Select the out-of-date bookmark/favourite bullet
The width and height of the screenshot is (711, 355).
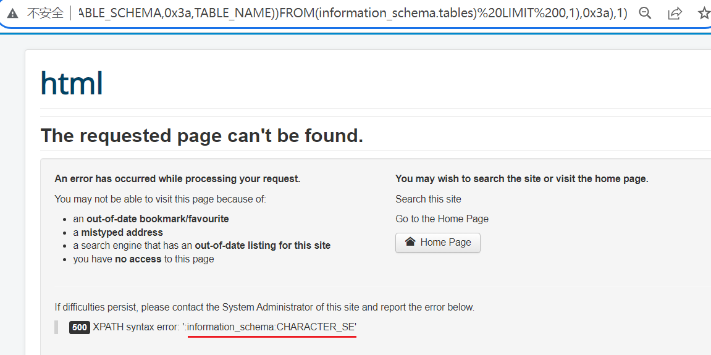point(151,219)
